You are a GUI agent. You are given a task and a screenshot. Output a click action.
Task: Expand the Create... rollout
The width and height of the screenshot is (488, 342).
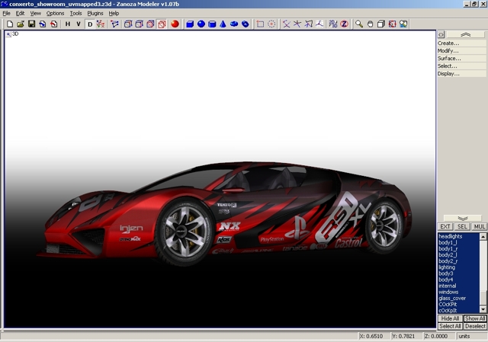(448, 43)
